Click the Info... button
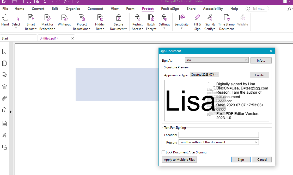The height and width of the screenshot is (175, 293). [261, 60]
